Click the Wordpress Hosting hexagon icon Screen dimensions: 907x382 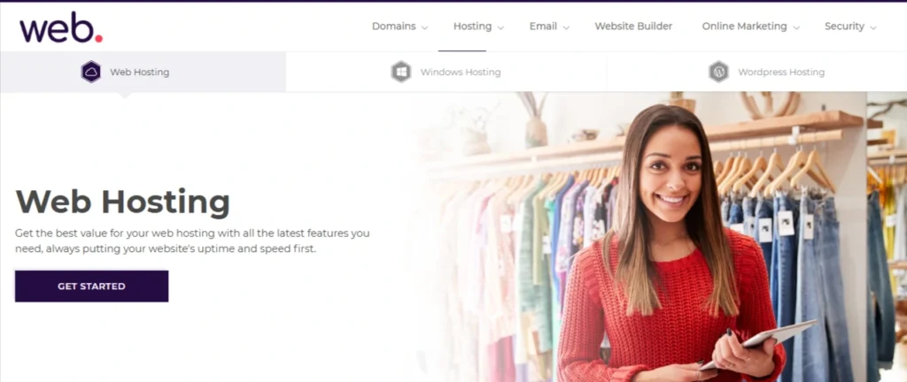pyautogui.click(x=718, y=73)
